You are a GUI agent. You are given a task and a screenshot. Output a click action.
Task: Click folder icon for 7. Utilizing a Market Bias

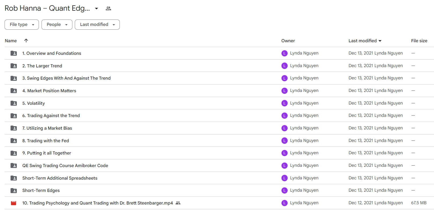(x=14, y=128)
